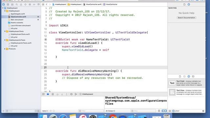Screen dimensions: 210x118
Task: Click the Search Documentation button
Action: (x=186, y=18)
